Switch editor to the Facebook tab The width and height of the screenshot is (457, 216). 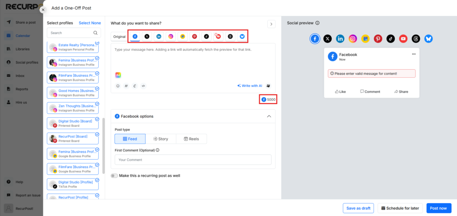point(135,37)
